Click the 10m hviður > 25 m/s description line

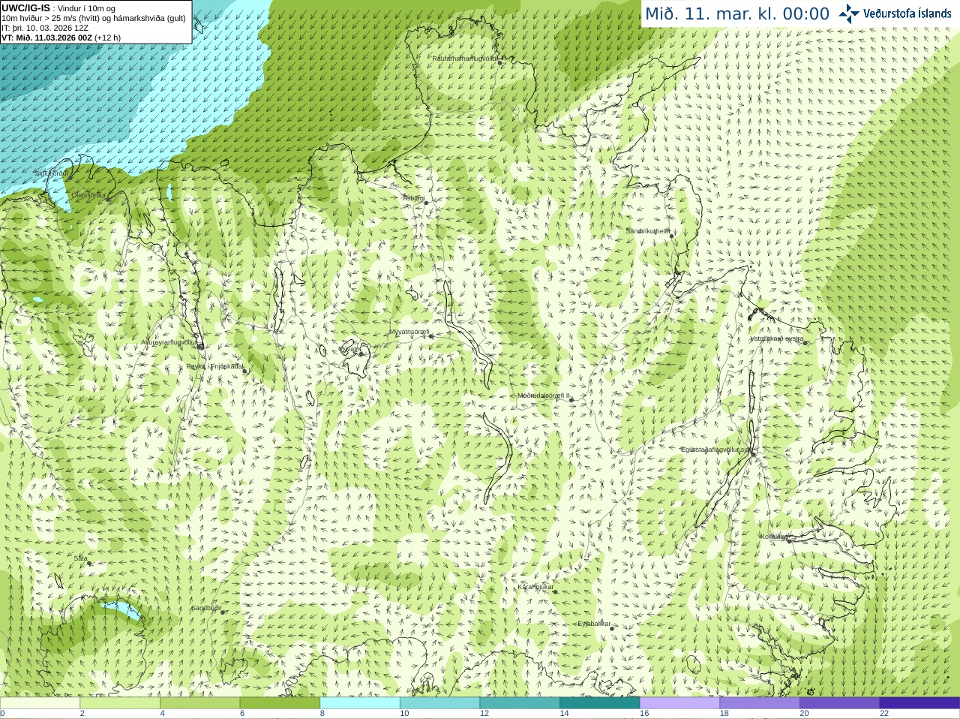[x=94, y=18]
